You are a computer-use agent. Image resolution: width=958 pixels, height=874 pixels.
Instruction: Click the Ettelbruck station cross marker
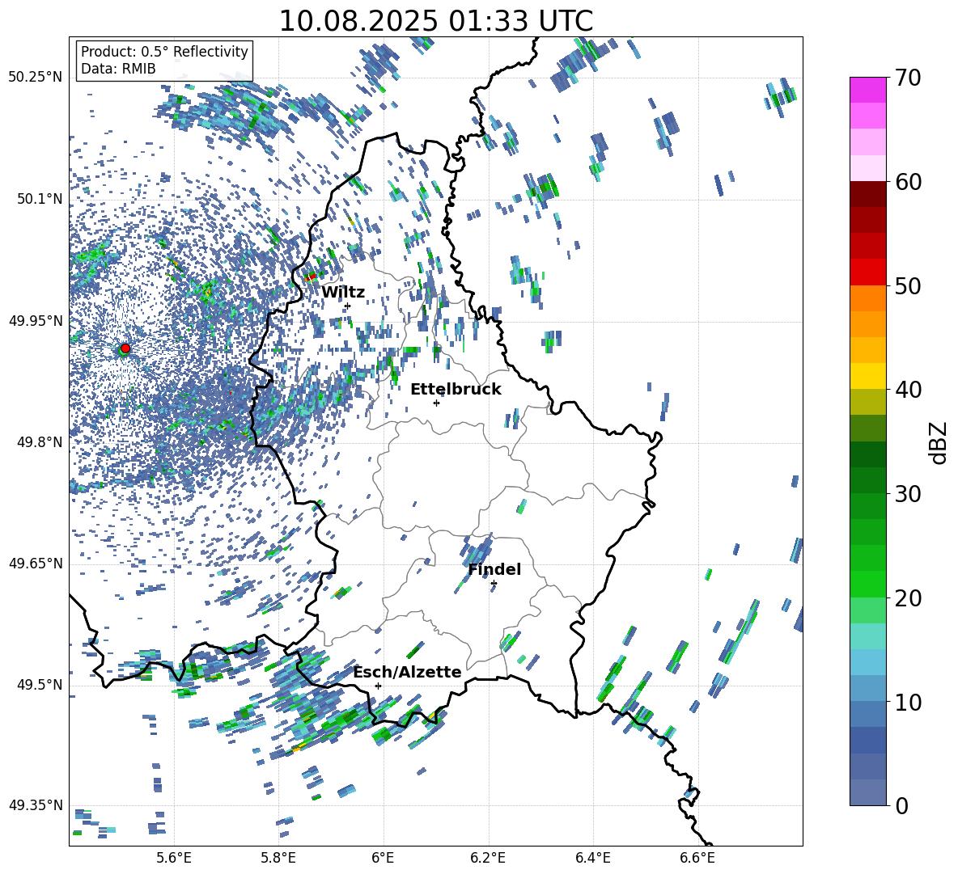(436, 403)
